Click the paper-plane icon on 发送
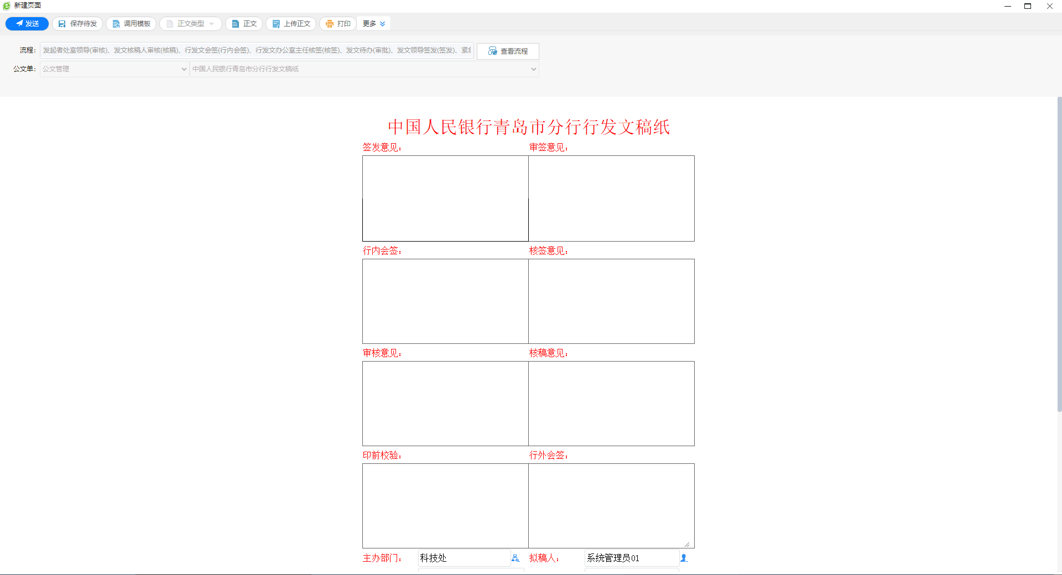The image size is (1062, 575). [x=19, y=23]
